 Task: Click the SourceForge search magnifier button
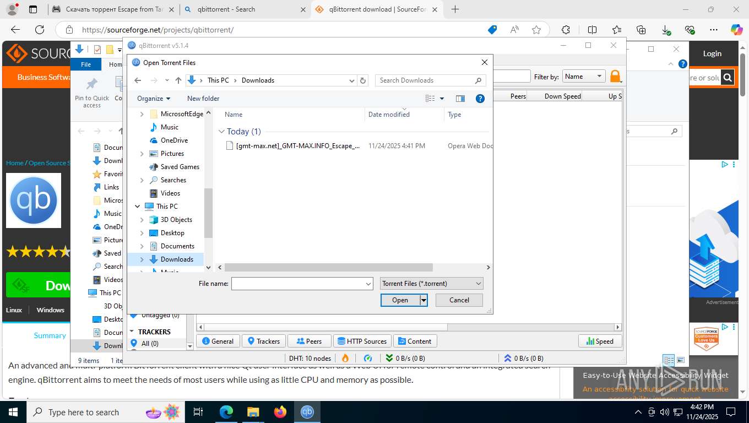[728, 78]
